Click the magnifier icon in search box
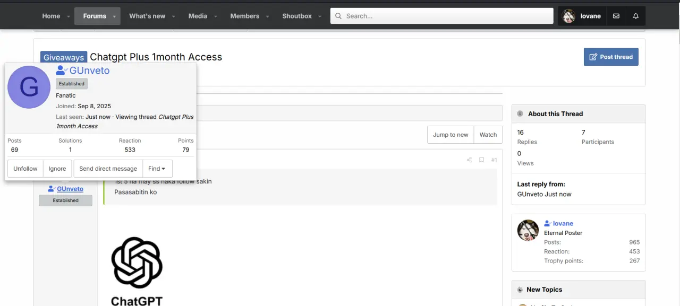The image size is (680, 306). point(338,16)
